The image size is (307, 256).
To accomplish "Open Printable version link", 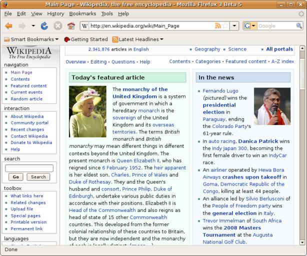I will click(28, 222).
